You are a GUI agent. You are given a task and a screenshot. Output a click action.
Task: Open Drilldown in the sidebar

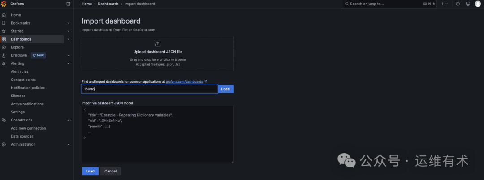pyautogui.click(x=19, y=55)
